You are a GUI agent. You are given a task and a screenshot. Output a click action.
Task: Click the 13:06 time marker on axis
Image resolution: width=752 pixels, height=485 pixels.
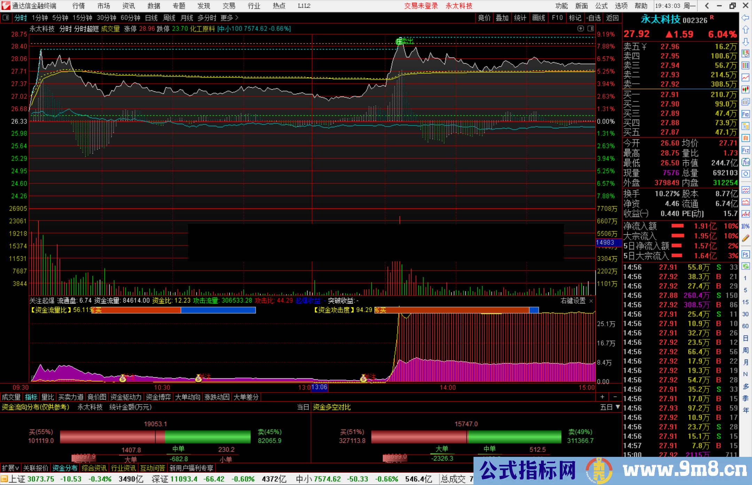(x=319, y=388)
